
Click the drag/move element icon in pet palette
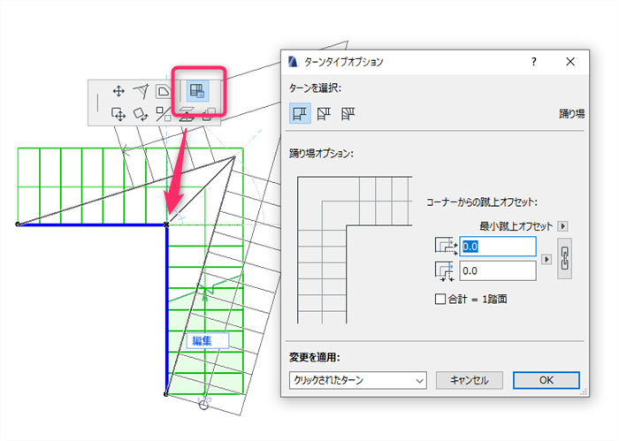[118, 114]
